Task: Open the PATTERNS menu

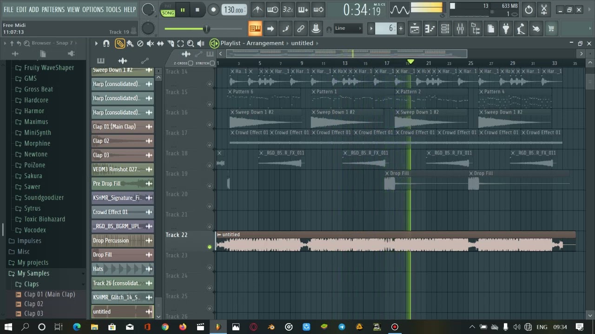Action: point(53,9)
